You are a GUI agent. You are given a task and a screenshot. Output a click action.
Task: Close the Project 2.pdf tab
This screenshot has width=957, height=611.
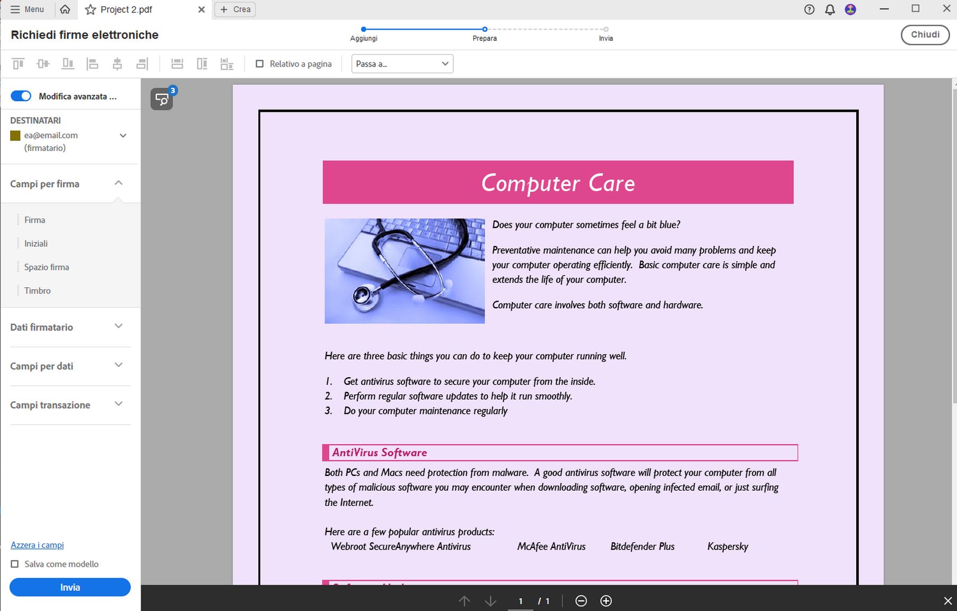pyautogui.click(x=201, y=10)
